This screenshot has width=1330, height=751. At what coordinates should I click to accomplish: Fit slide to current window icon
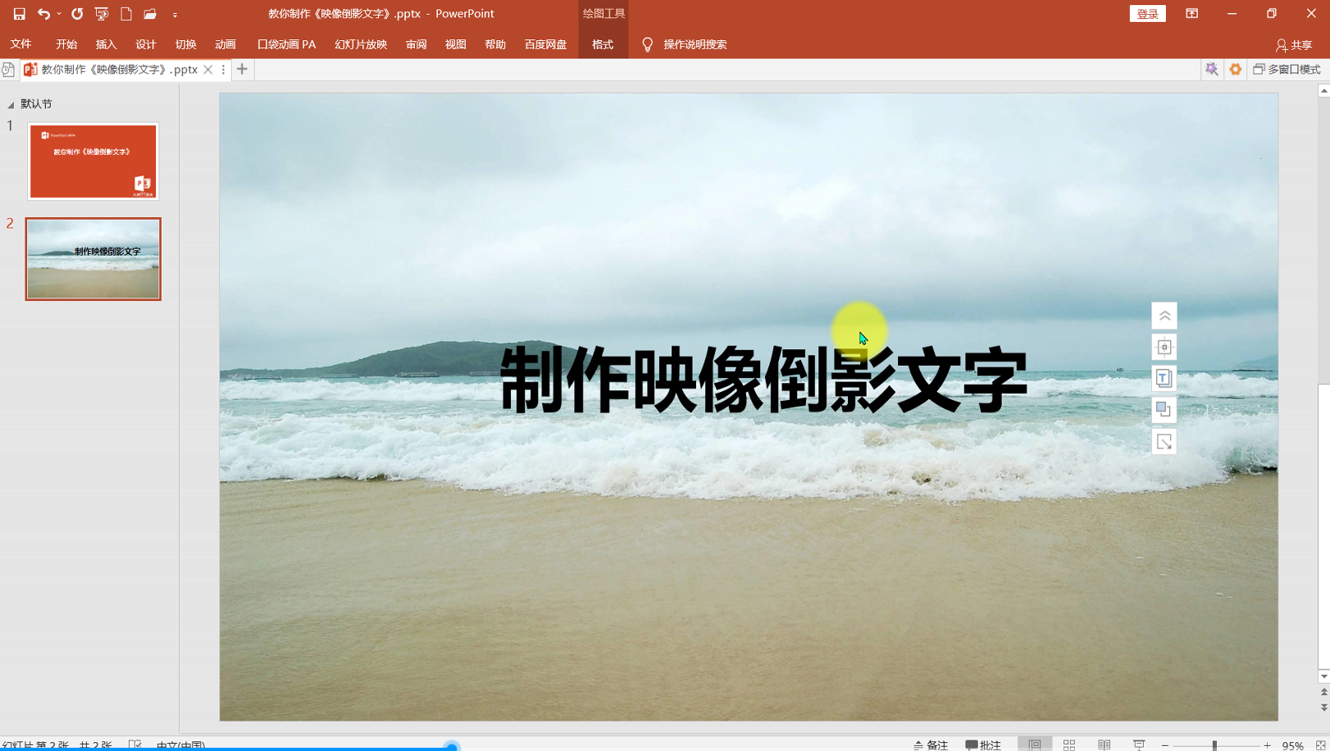tap(1321, 745)
